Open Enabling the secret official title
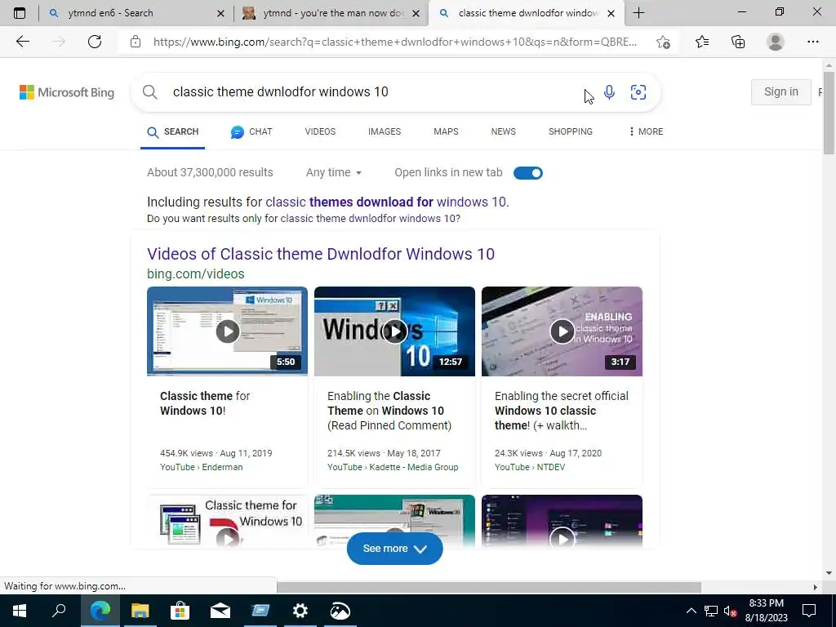The height and width of the screenshot is (627, 836). (x=562, y=411)
